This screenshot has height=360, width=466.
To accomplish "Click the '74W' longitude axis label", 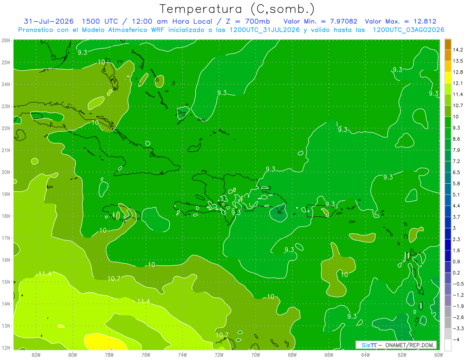I will point(182,354).
